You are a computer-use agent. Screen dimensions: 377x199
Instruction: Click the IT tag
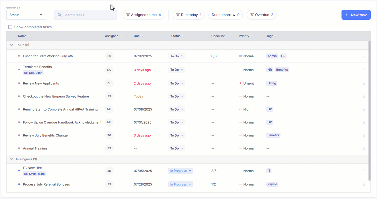pos(269,171)
